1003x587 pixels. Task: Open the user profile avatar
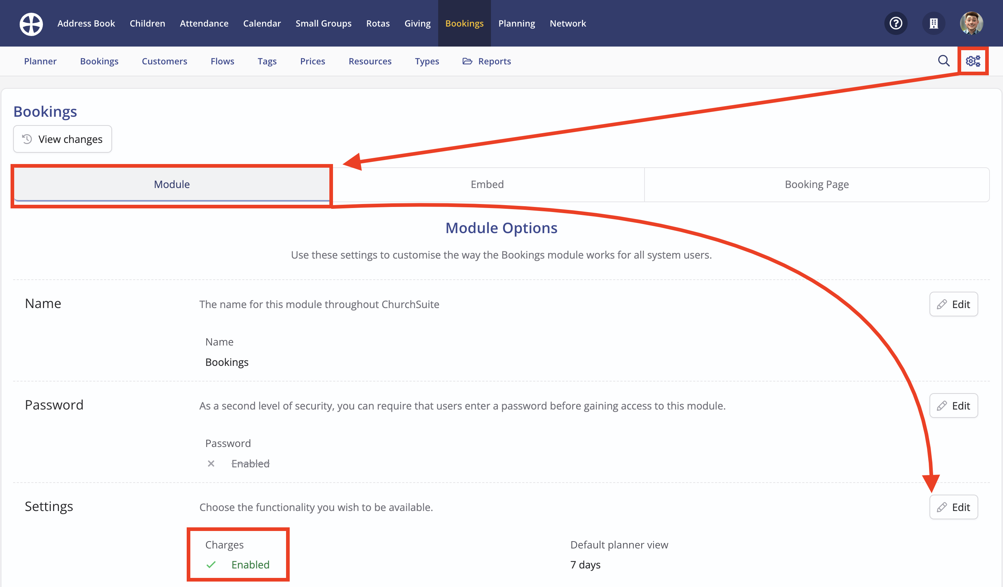(971, 24)
